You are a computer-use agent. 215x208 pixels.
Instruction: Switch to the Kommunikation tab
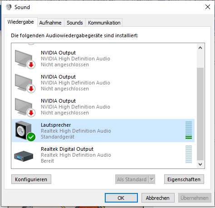(x=104, y=23)
